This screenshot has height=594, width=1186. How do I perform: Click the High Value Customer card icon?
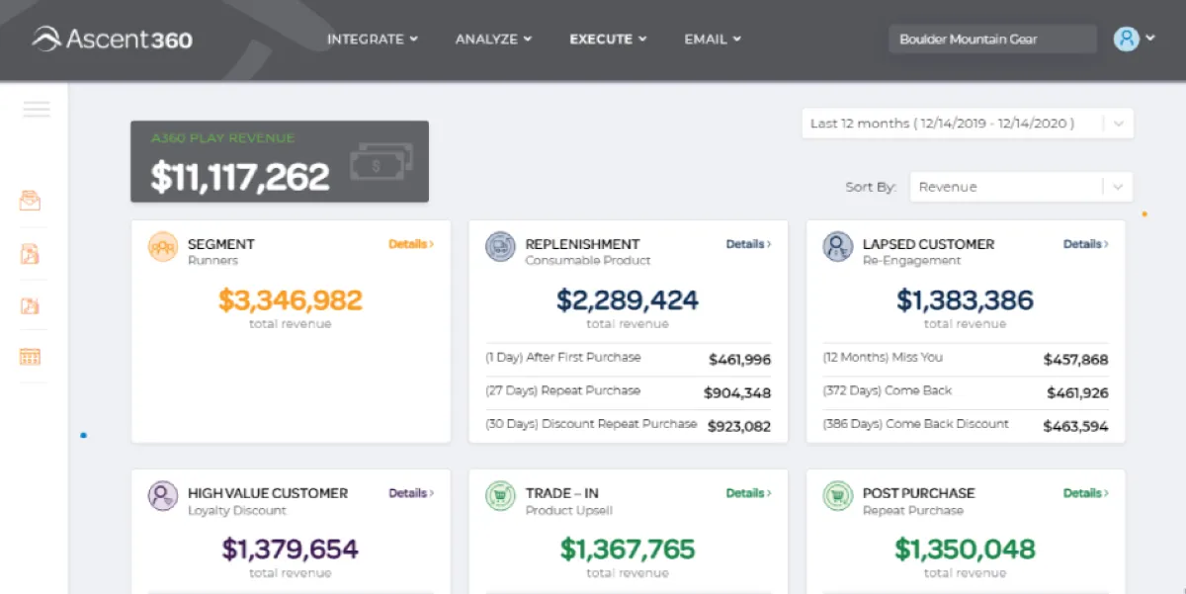tap(163, 496)
